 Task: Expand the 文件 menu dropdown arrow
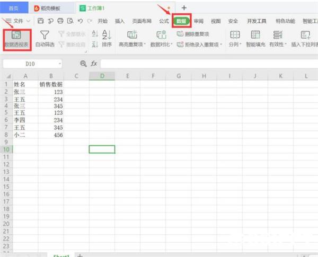(x=29, y=21)
